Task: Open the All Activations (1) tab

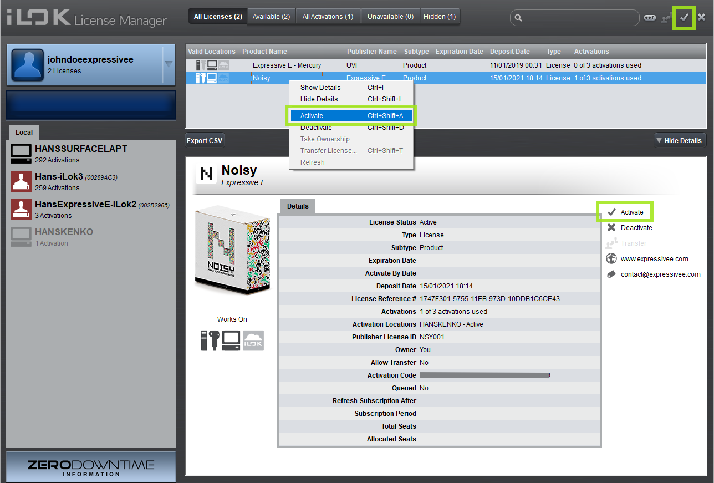Action: [328, 17]
